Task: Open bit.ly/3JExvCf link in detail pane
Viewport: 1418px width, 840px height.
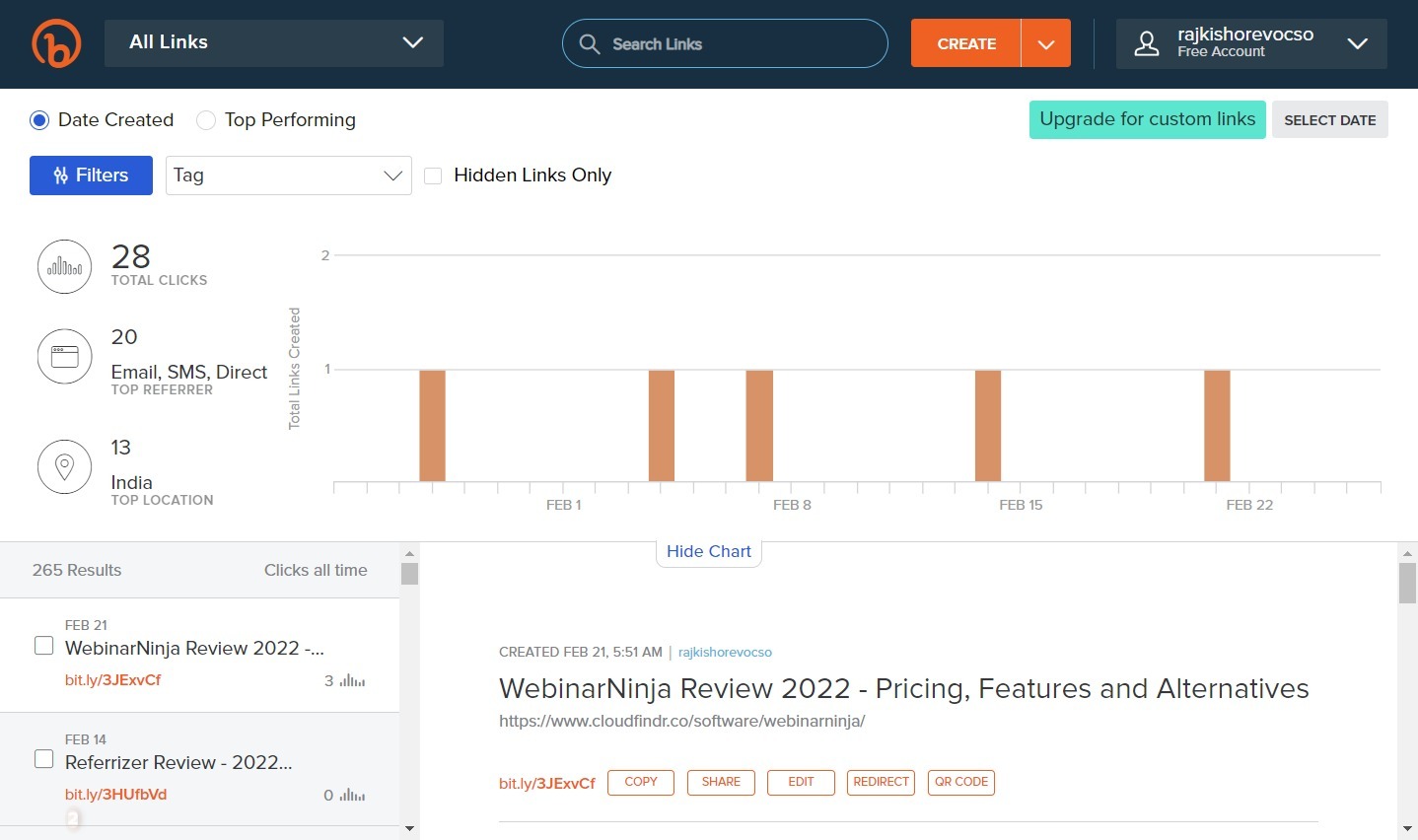Action: point(547,783)
